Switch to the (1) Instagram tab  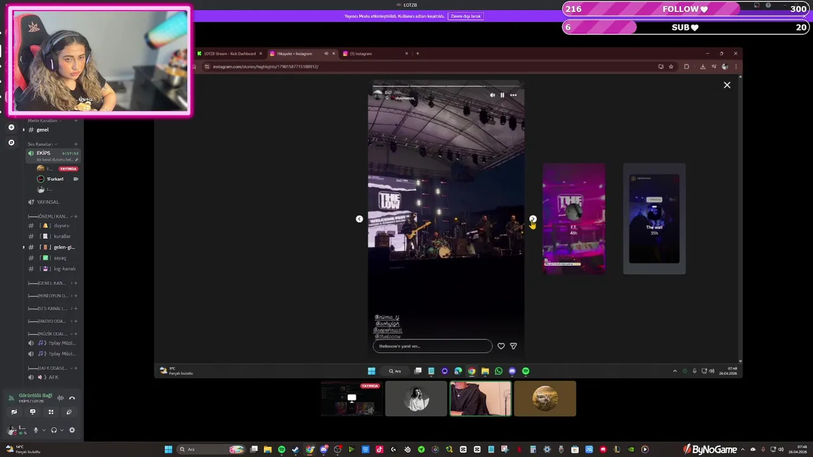point(375,53)
